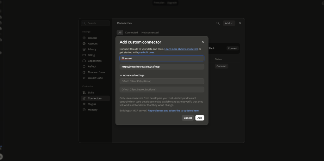Click the Skills icon
The image size is (324, 161).
pos(84,92)
